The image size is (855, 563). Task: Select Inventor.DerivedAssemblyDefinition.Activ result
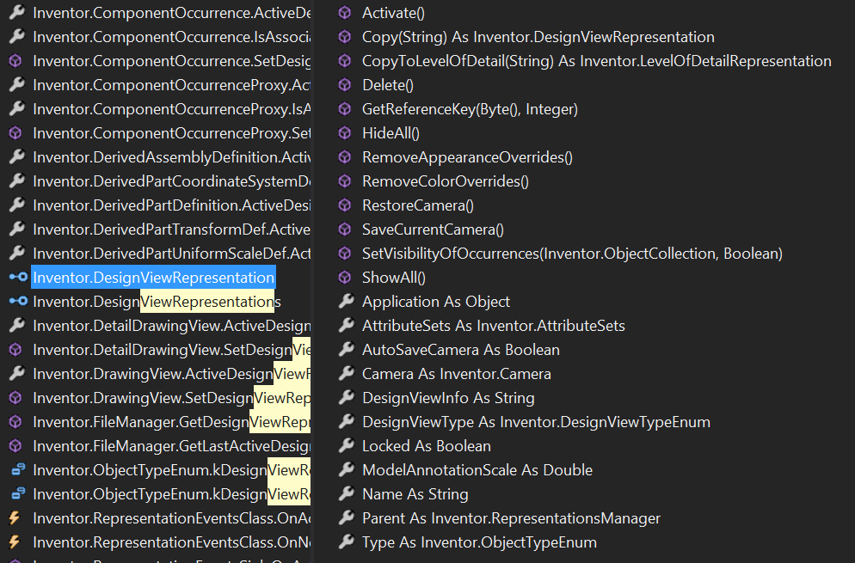tap(172, 157)
